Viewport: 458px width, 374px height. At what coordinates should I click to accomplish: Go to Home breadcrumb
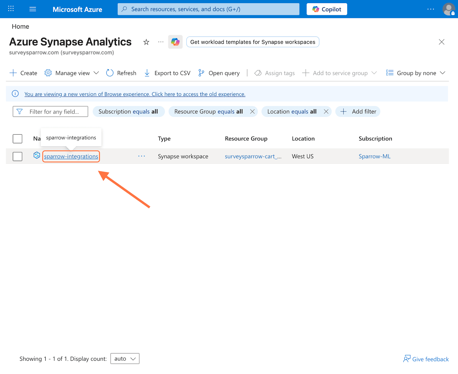click(x=20, y=27)
